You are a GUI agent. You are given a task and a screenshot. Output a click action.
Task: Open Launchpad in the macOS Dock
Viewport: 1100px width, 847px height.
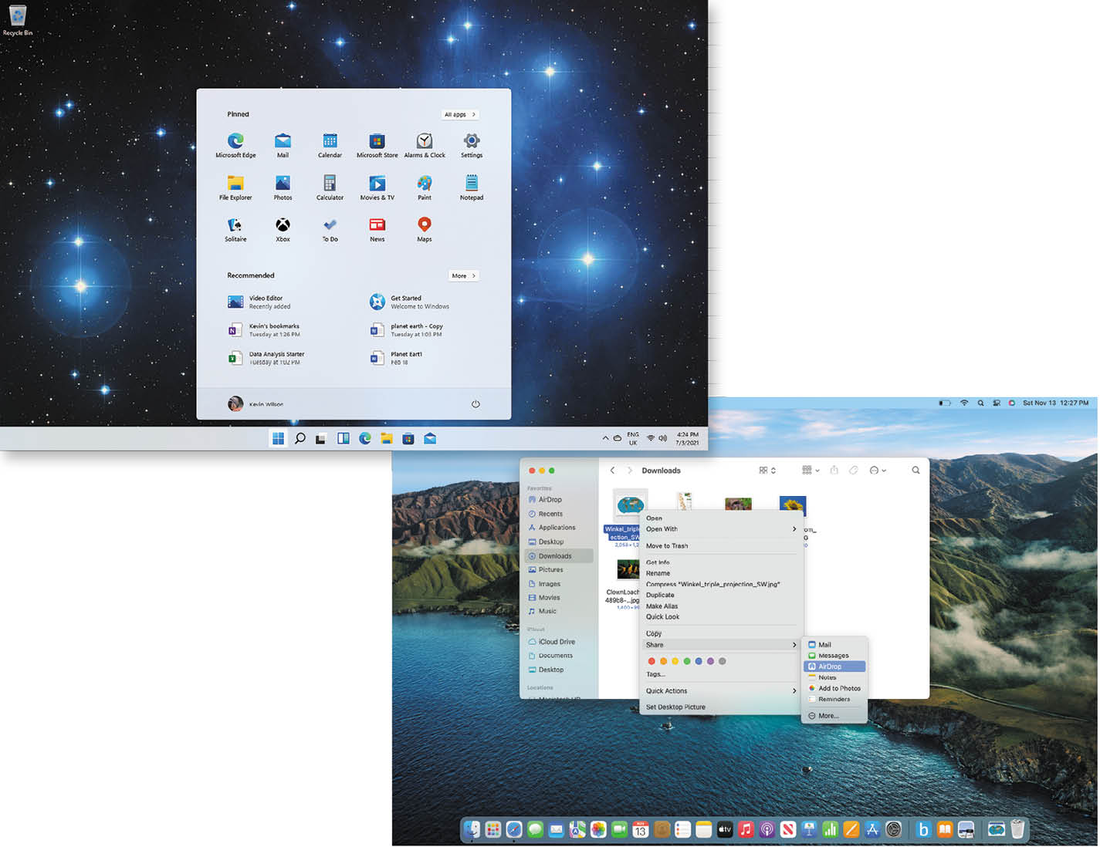(x=492, y=829)
